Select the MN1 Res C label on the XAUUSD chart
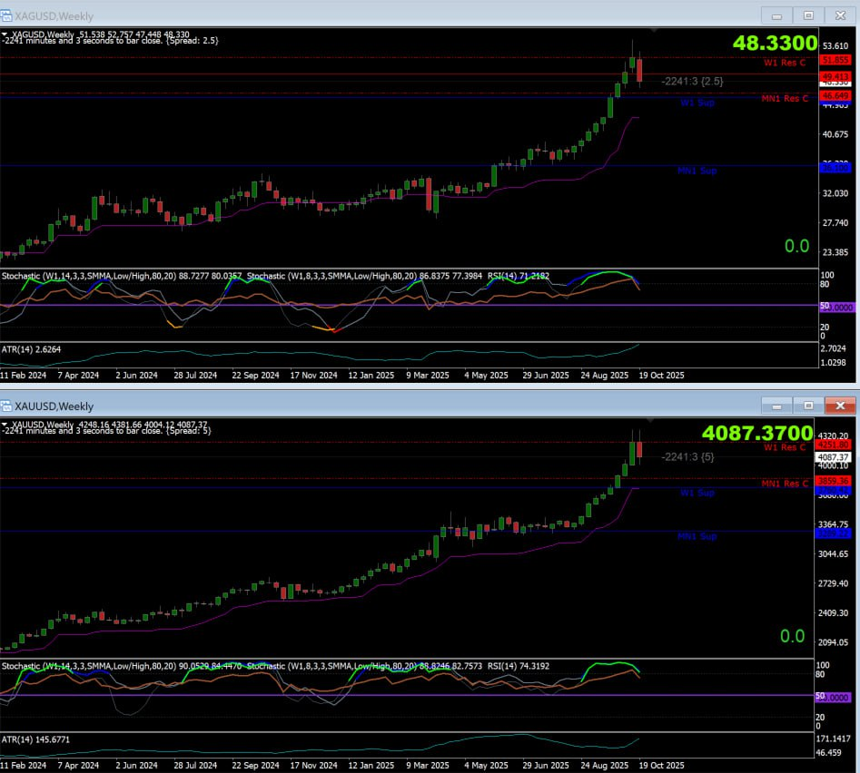This screenshot has height=773, width=860. point(785,484)
